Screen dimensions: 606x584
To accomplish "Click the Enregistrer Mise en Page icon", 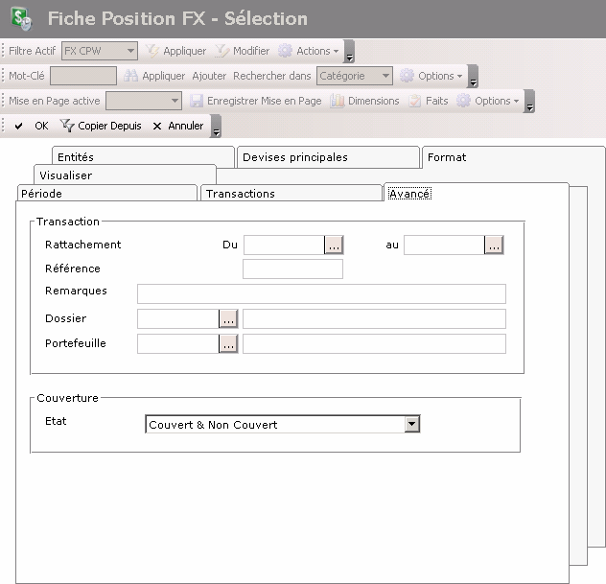I will [197, 101].
